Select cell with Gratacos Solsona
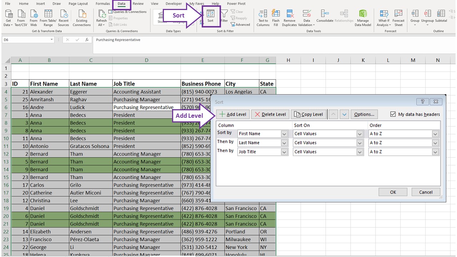The height and width of the screenshot is (257, 457). click(x=91, y=146)
